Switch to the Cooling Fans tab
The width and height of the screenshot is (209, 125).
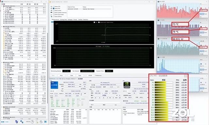[63, 20]
